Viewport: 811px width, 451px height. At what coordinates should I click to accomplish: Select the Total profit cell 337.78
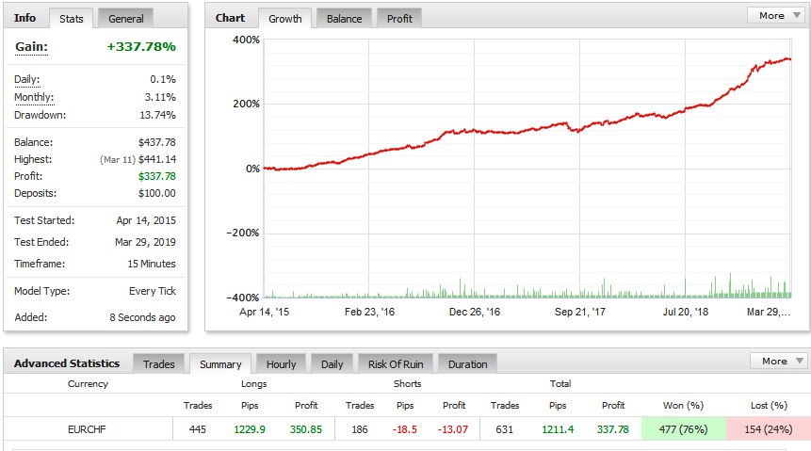pos(613,429)
